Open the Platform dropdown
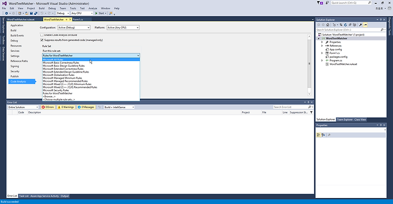393x204 pixels. (123, 28)
